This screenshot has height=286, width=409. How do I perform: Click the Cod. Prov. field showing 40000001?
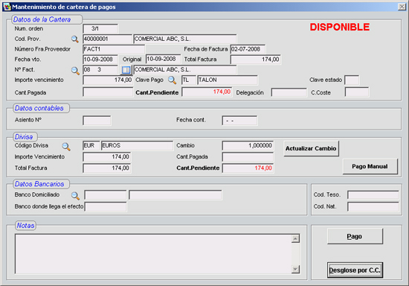(108, 39)
